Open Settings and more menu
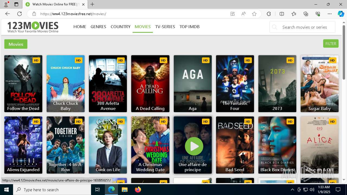The height and width of the screenshot is (195, 347). coord(330,14)
